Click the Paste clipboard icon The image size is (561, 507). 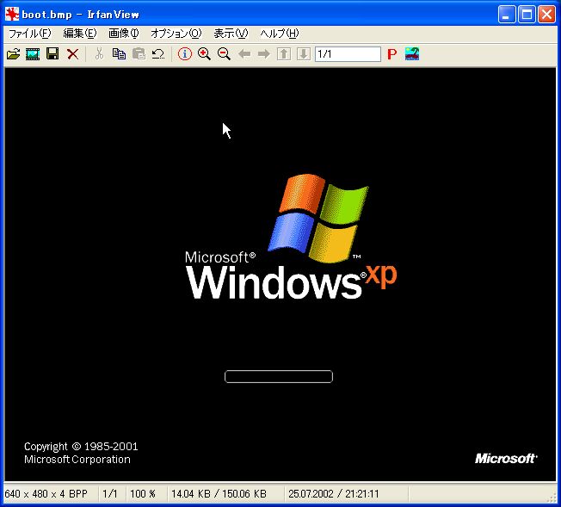(139, 54)
